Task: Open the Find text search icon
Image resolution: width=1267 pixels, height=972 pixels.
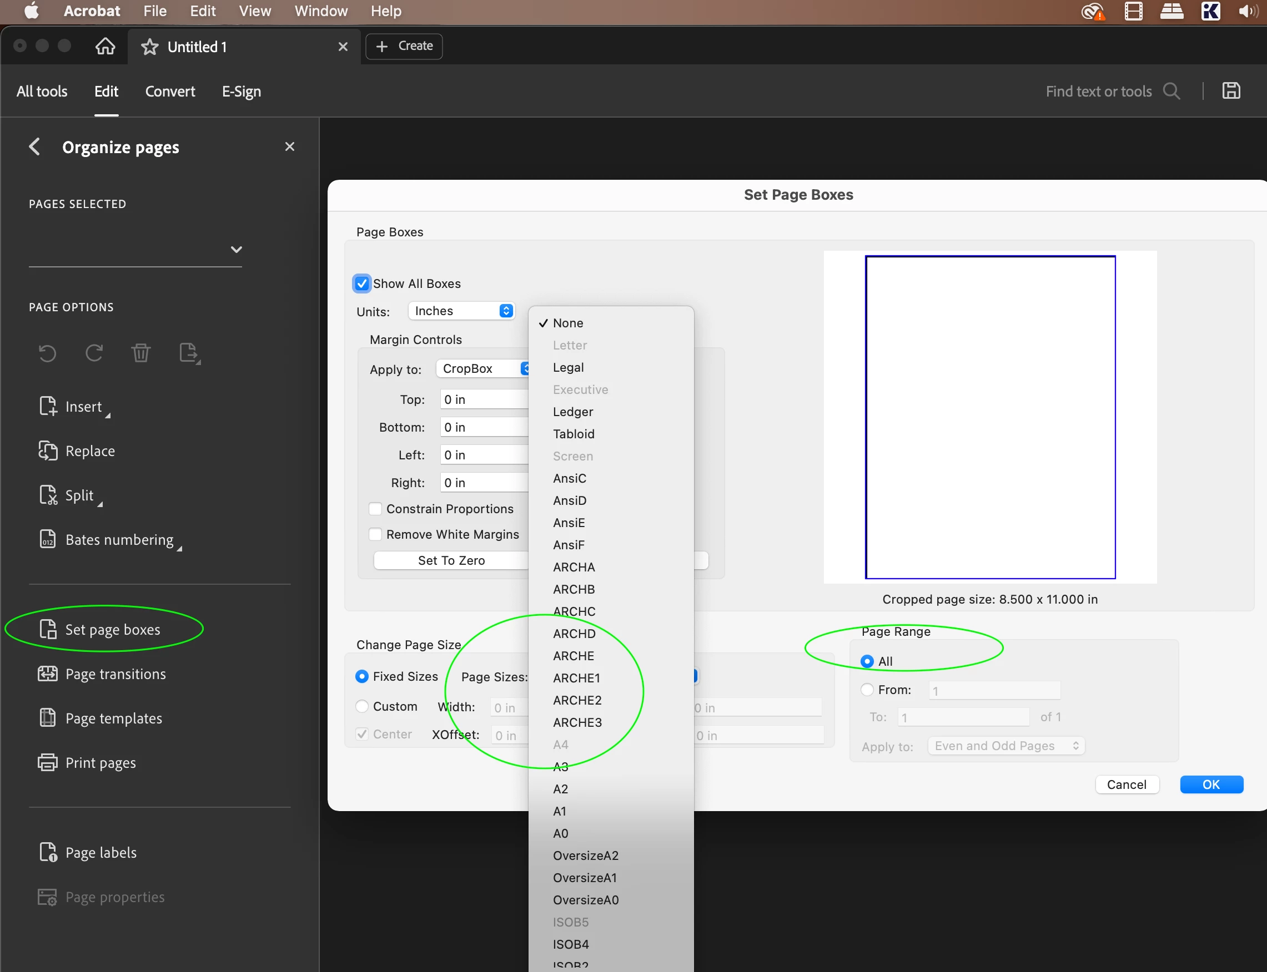Action: coord(1172,91)
